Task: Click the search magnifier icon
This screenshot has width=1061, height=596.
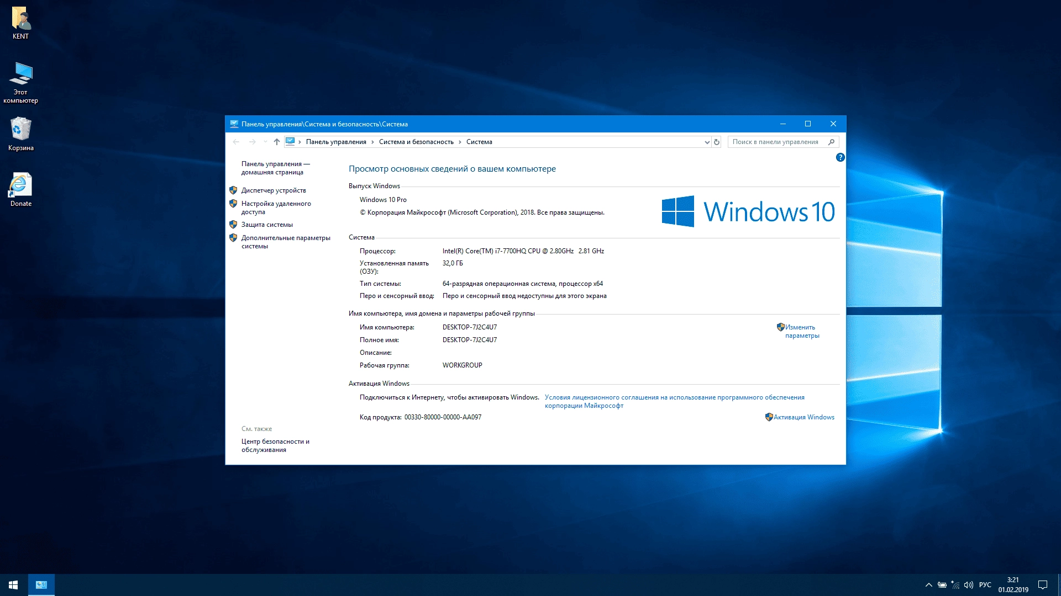Action: click(831, 142)
